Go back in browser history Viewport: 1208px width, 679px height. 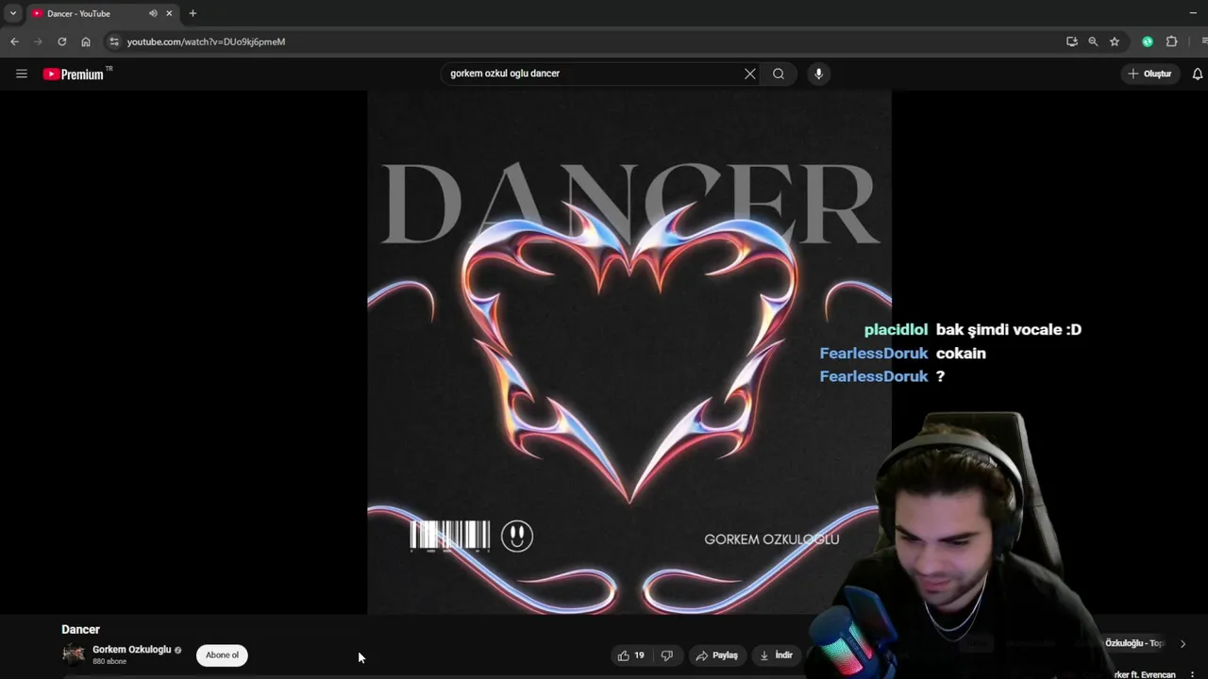(x=14, y=41)
